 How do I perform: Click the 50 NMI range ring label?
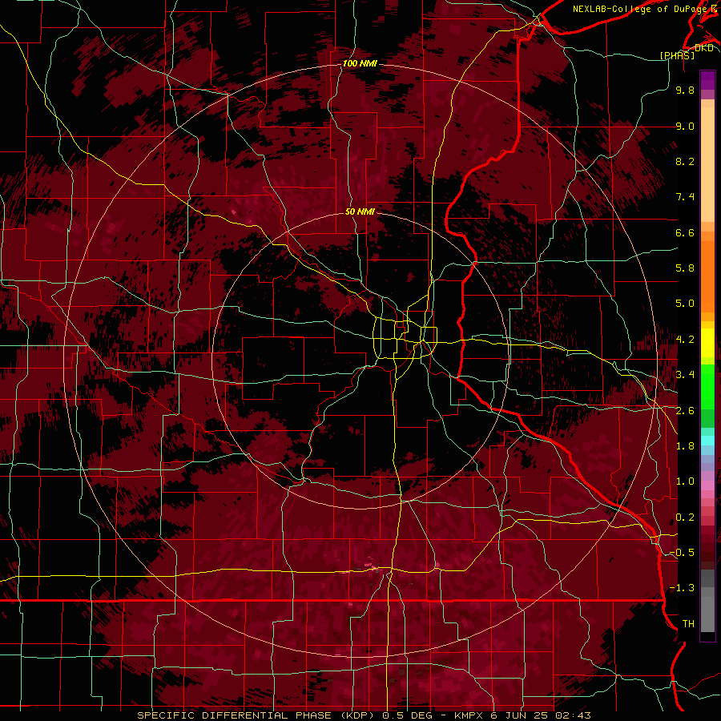[360, 211]
